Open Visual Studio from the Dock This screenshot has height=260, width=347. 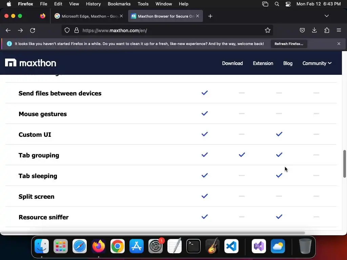tap(259, 246)
